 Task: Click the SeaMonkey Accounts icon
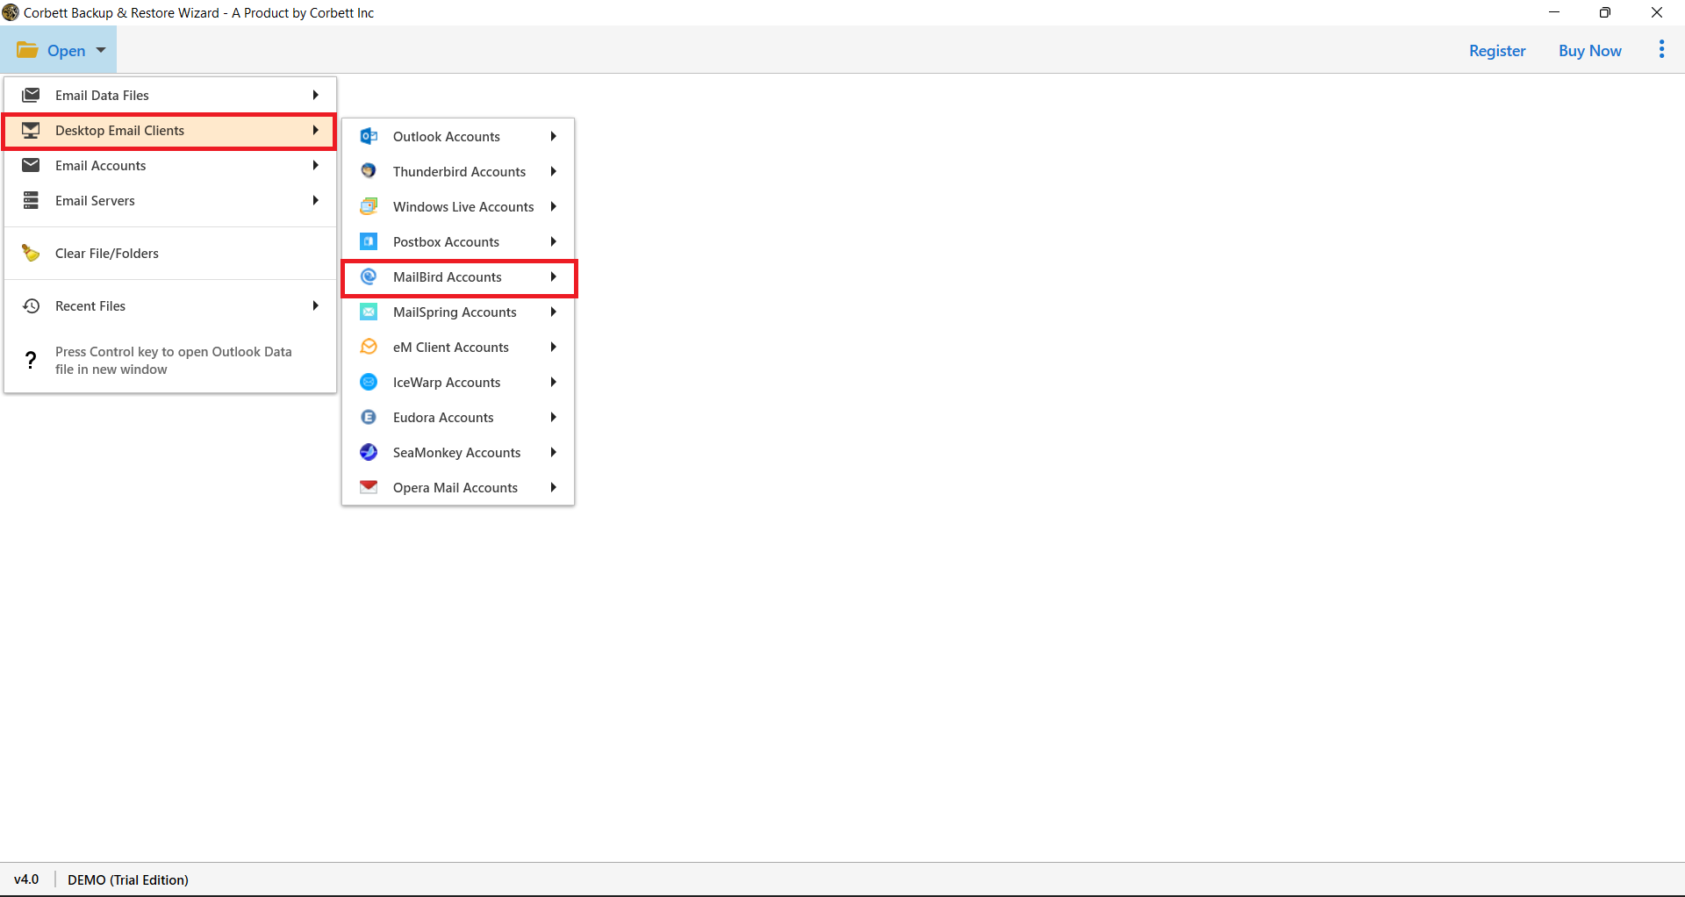(x=369, y=452)
